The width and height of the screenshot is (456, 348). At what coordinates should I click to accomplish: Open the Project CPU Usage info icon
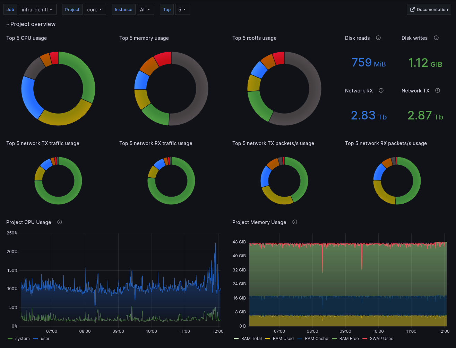(59, 222)
